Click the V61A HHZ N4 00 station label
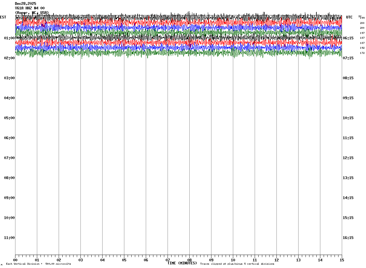This screenshot has height=268, width=366. coord(30,8)
